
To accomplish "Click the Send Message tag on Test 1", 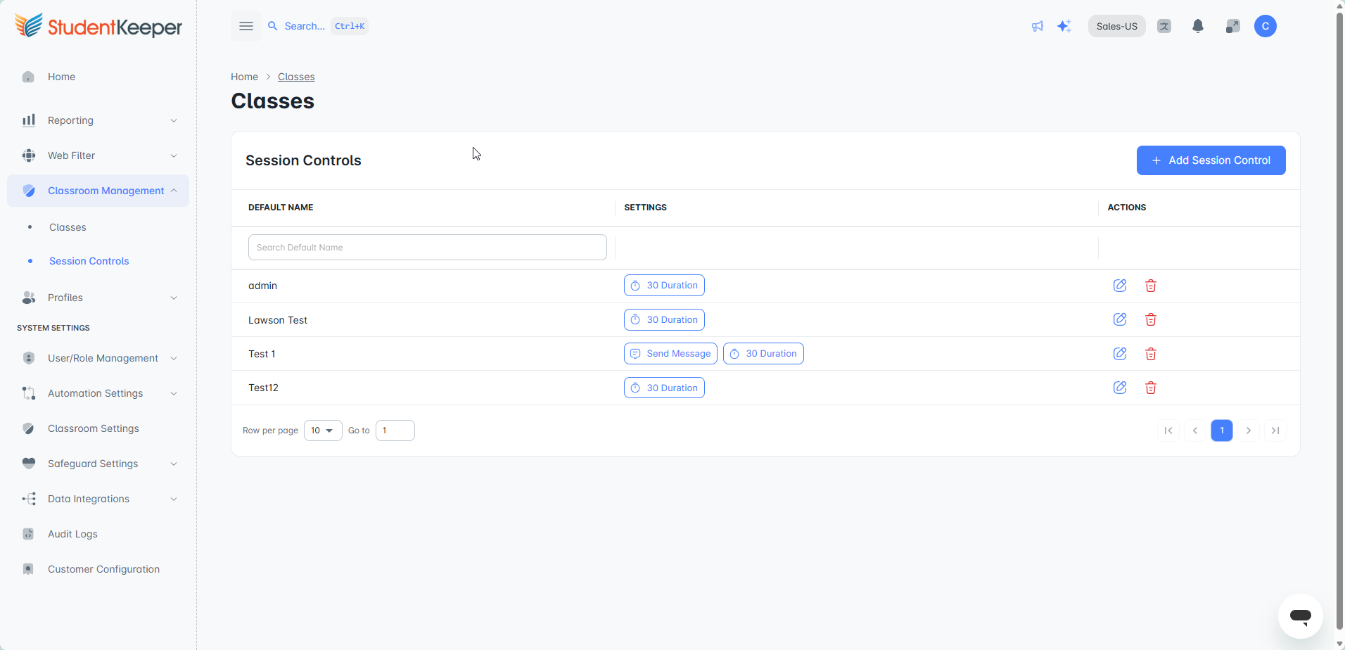I will (x=670, y=354).
